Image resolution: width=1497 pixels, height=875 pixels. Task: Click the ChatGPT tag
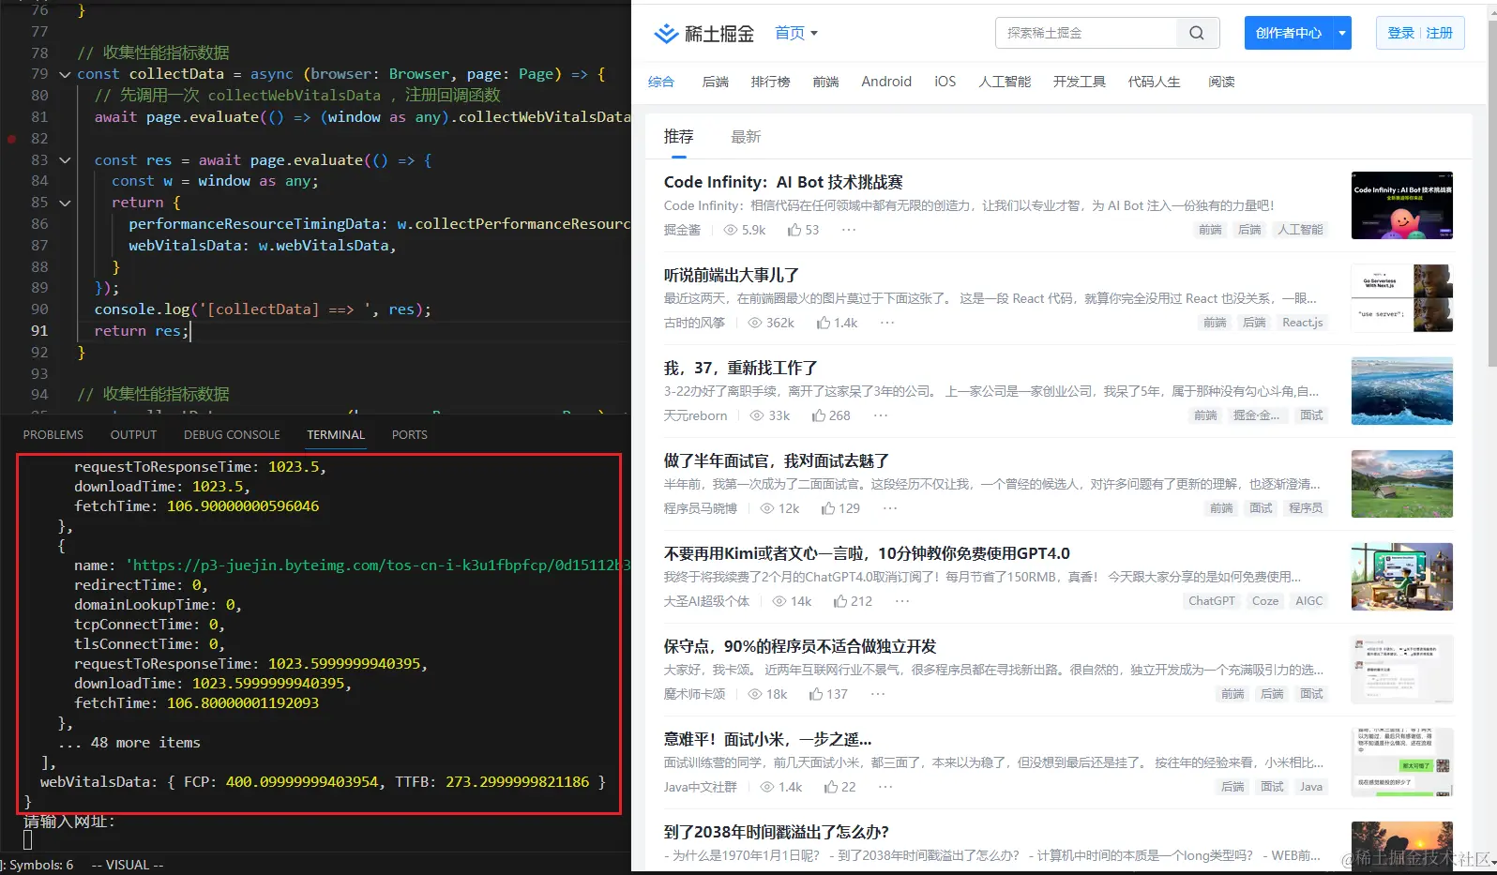pyautogui.click(x=1212, y=601)
